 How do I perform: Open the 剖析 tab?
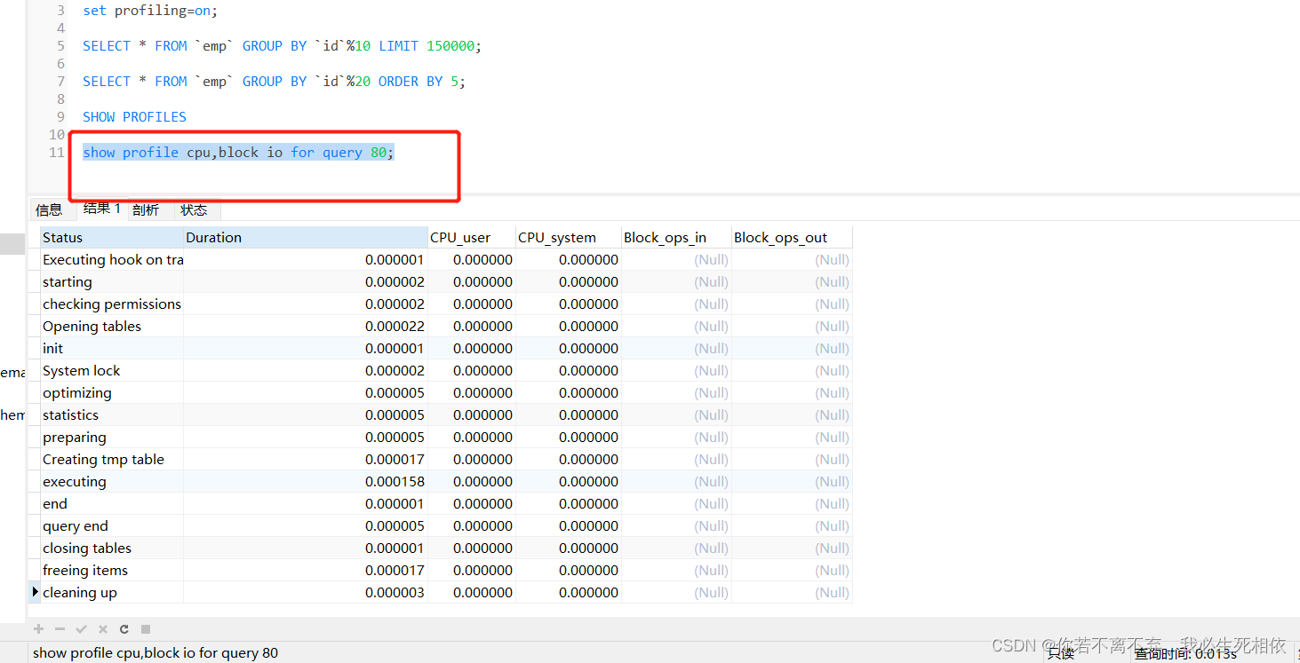(x=146, y=210)
